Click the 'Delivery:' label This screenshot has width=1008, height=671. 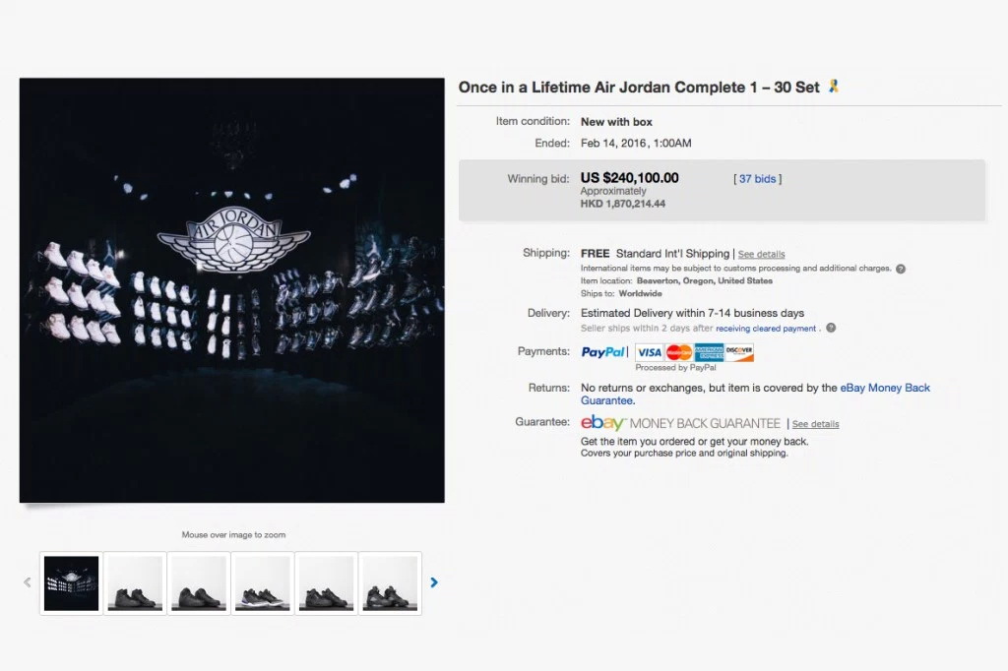[548, 313]
